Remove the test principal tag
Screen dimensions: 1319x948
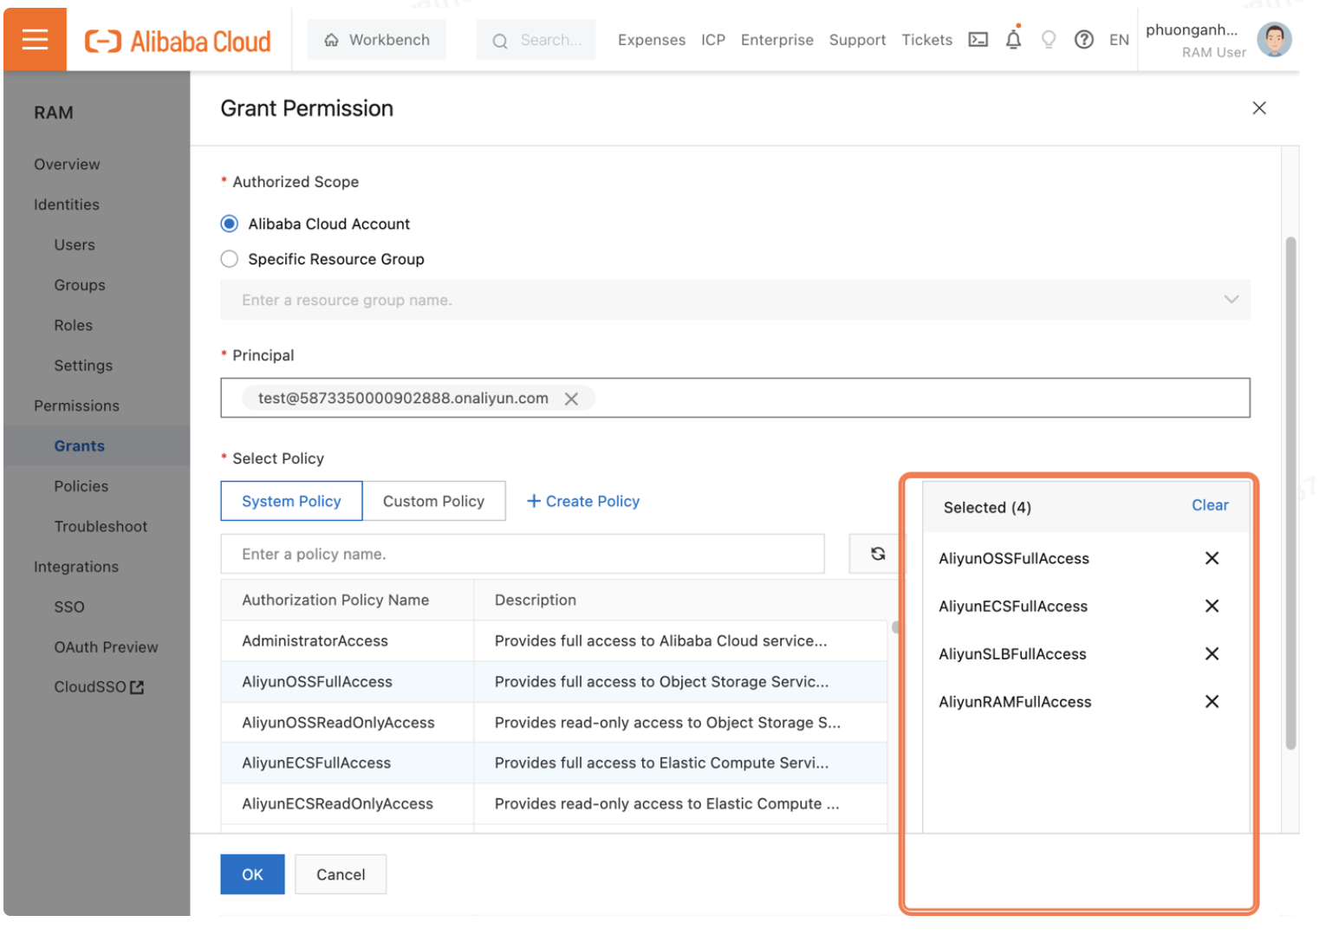[571, 399]
